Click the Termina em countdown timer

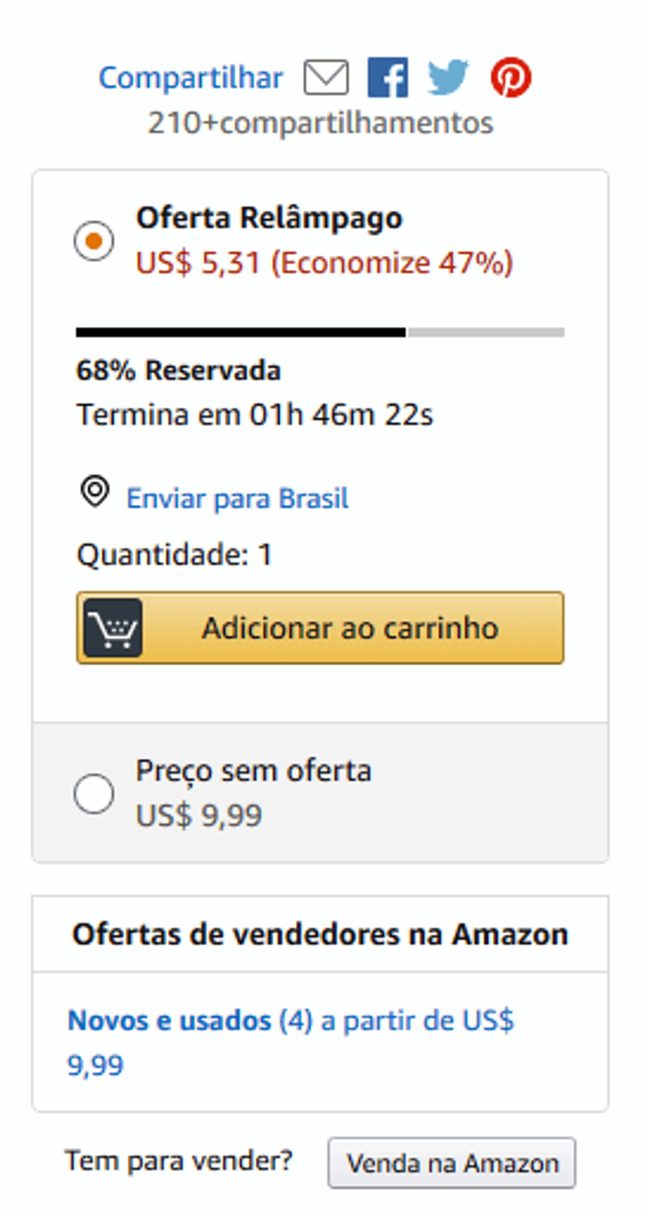(x=255, y=415)
